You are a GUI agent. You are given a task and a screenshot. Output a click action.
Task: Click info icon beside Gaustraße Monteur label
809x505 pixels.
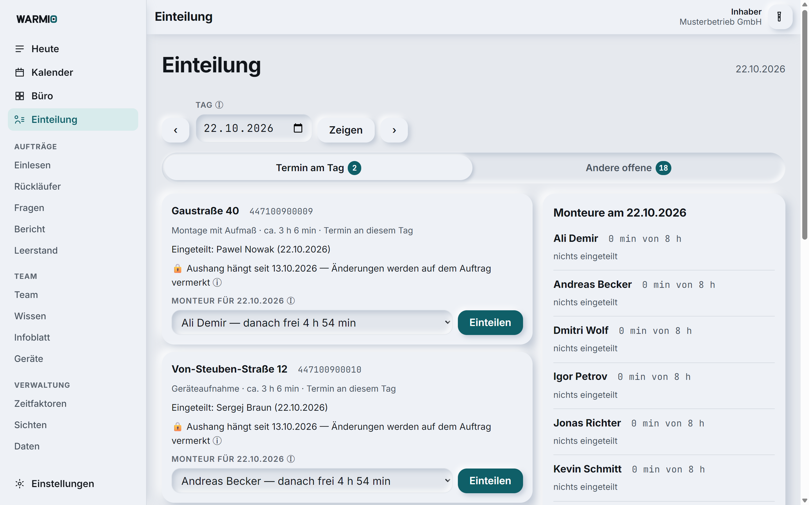[291, 300]
